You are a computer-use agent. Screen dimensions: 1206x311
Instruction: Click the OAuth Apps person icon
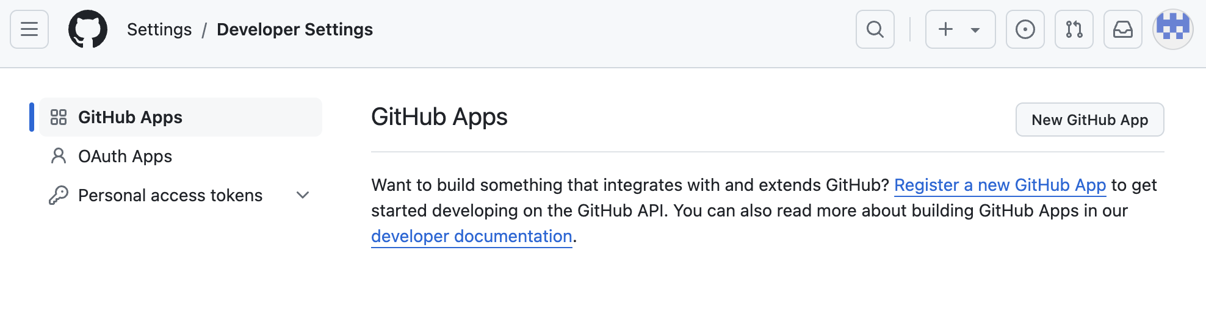pyautogui.click(x=59, y=156)
